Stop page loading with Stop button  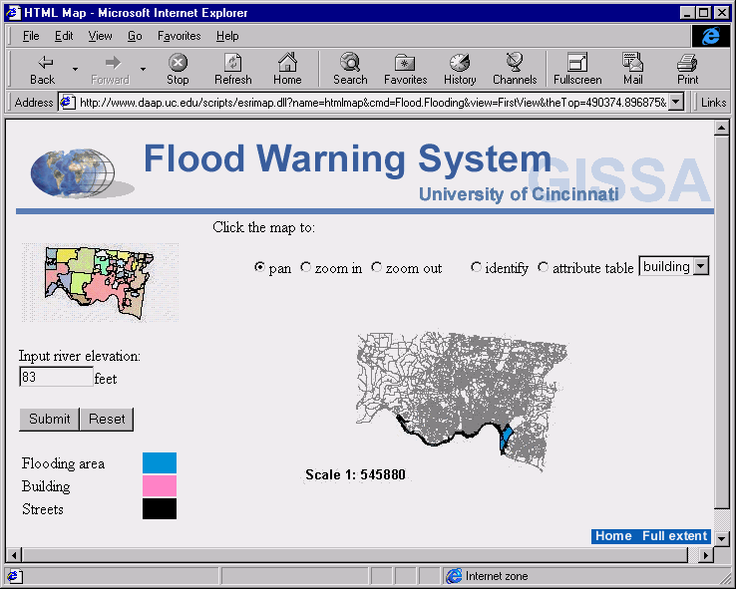(x=178, y=69)
